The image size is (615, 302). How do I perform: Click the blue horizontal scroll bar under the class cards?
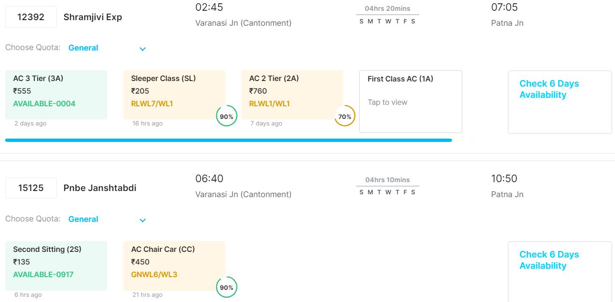(228, 140)
